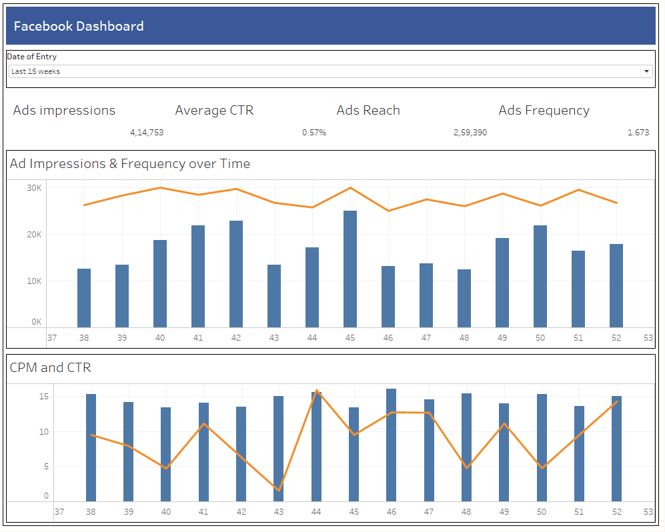Select week 44 bar in CPM chart
This screenshot has width=665, height=532.
(316, 447)
